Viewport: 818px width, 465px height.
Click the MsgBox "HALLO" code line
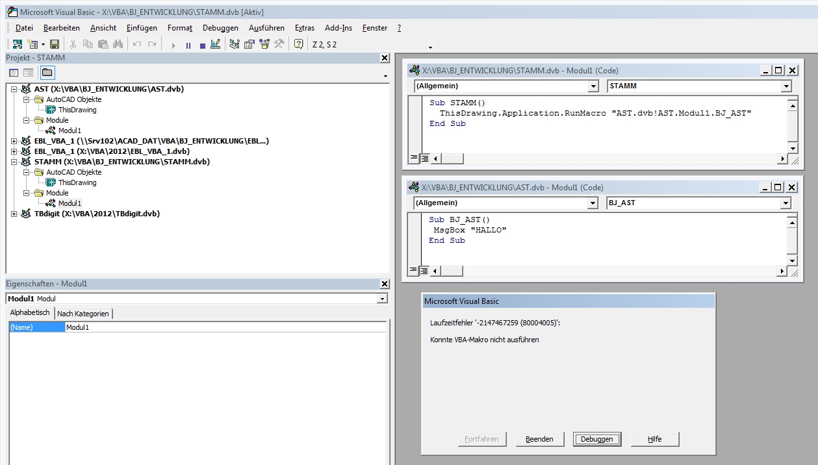[470, 230]
